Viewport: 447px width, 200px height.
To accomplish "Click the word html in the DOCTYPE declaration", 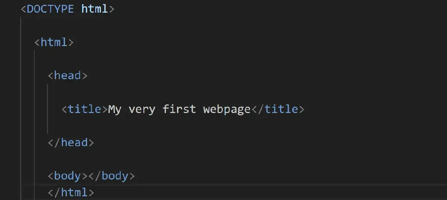I will 95,9.
